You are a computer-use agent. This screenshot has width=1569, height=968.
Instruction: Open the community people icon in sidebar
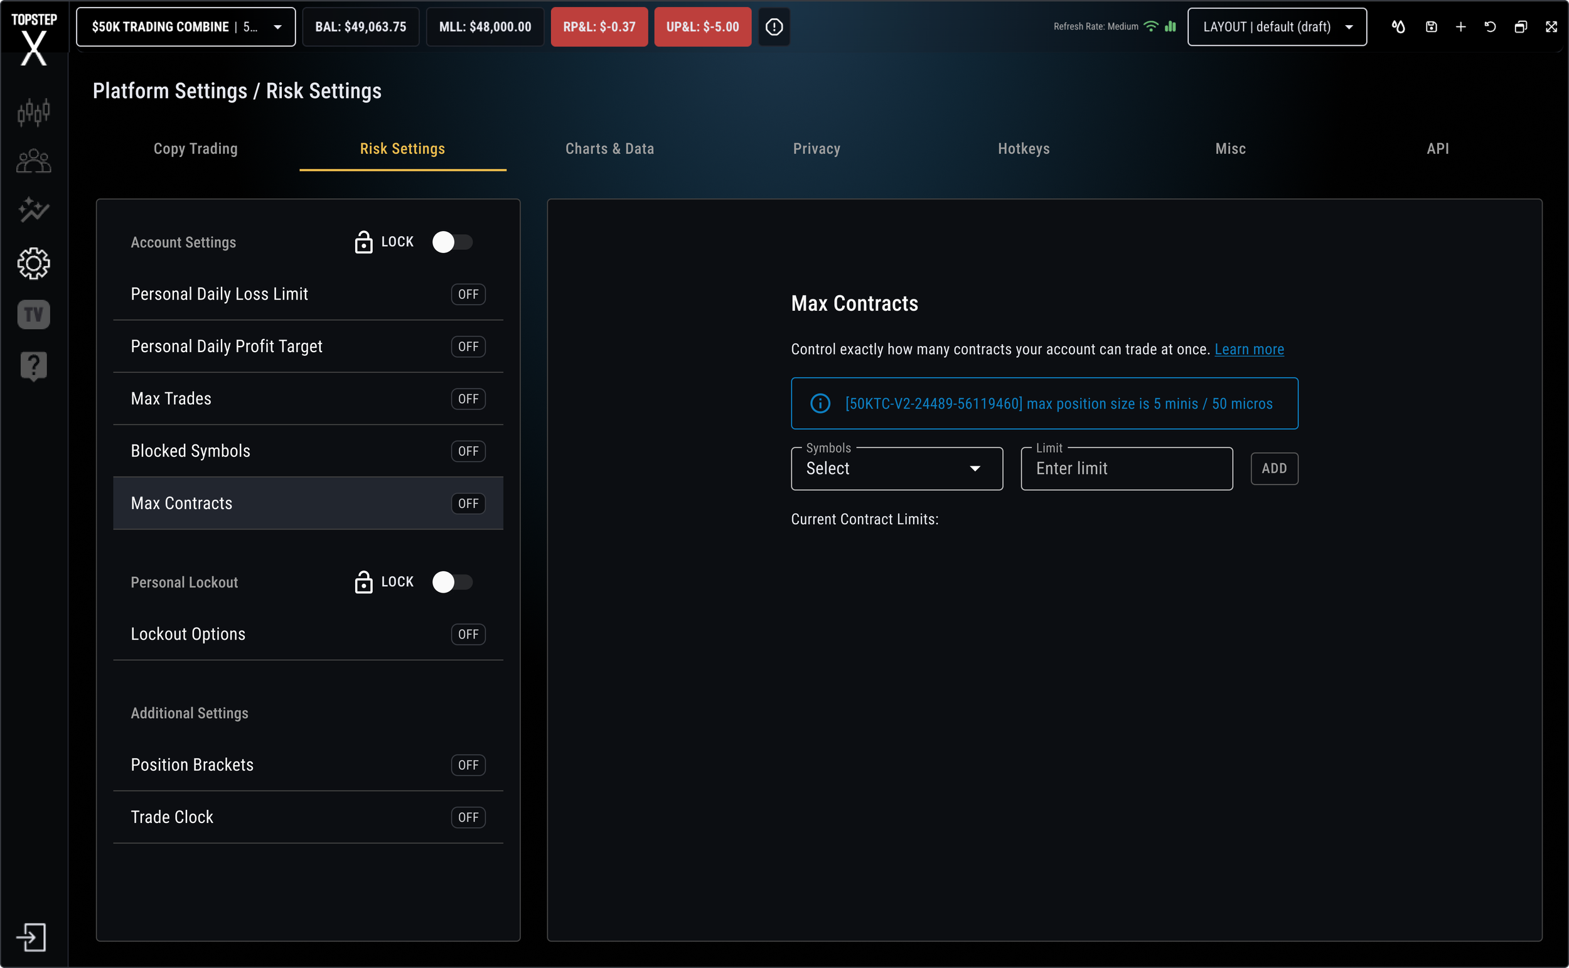point(33,161)
